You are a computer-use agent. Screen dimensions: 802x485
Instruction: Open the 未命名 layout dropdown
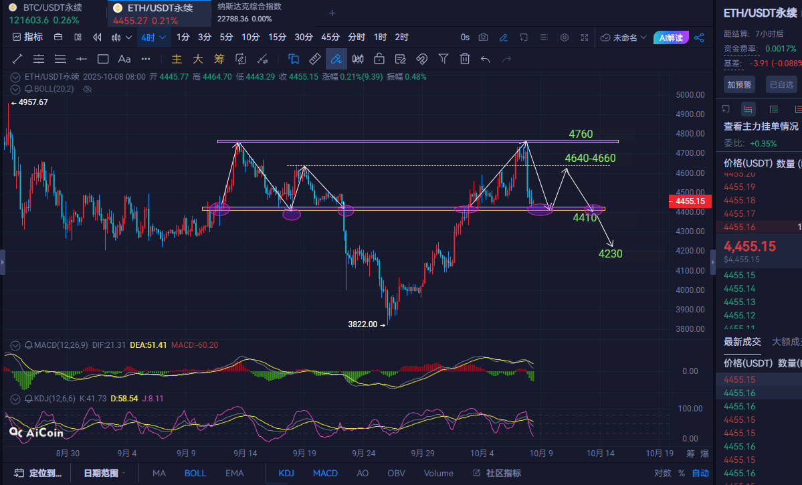click(x=624, y=37)
